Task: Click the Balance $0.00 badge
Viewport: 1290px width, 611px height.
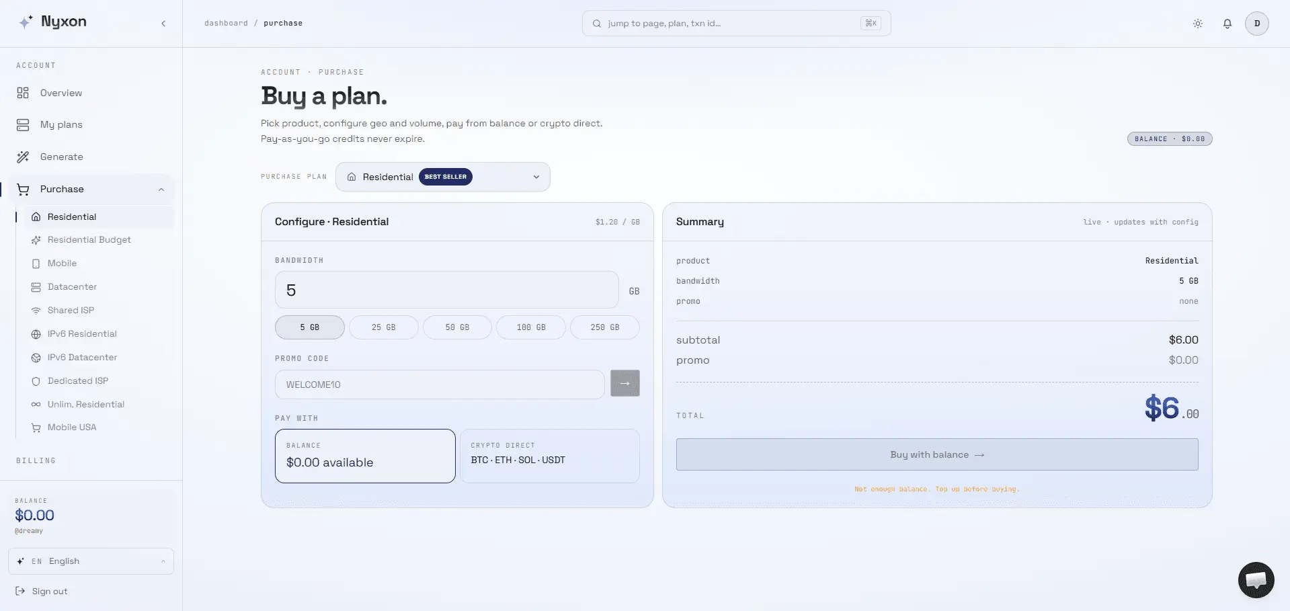Action: point(1170,139)
